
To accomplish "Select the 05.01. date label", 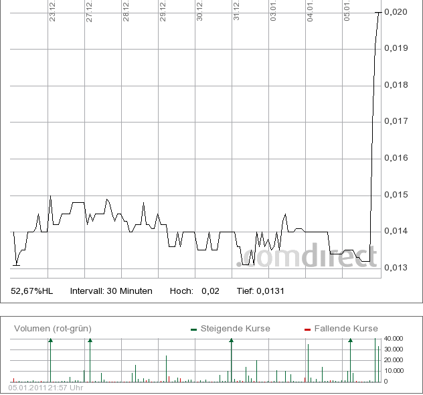I will pyautogui.click(x=347, y=12).
